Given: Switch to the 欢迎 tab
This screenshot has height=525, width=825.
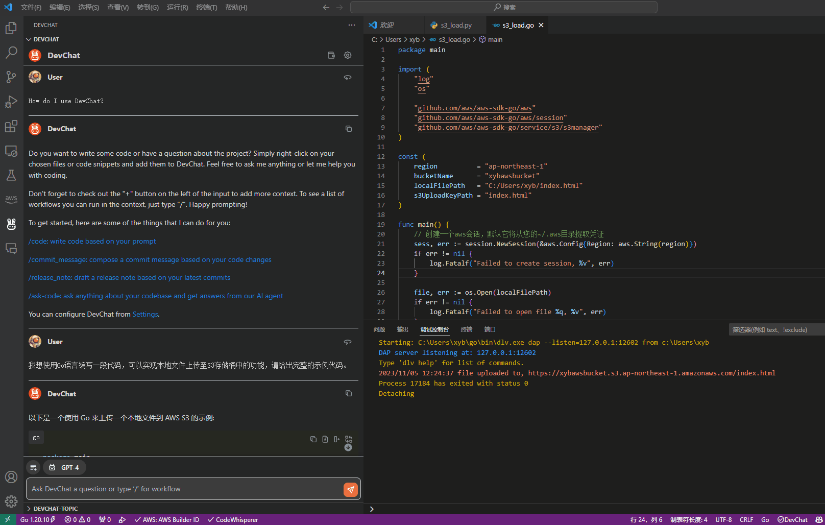Looking at the screenshot, I should tap(387, 25).
